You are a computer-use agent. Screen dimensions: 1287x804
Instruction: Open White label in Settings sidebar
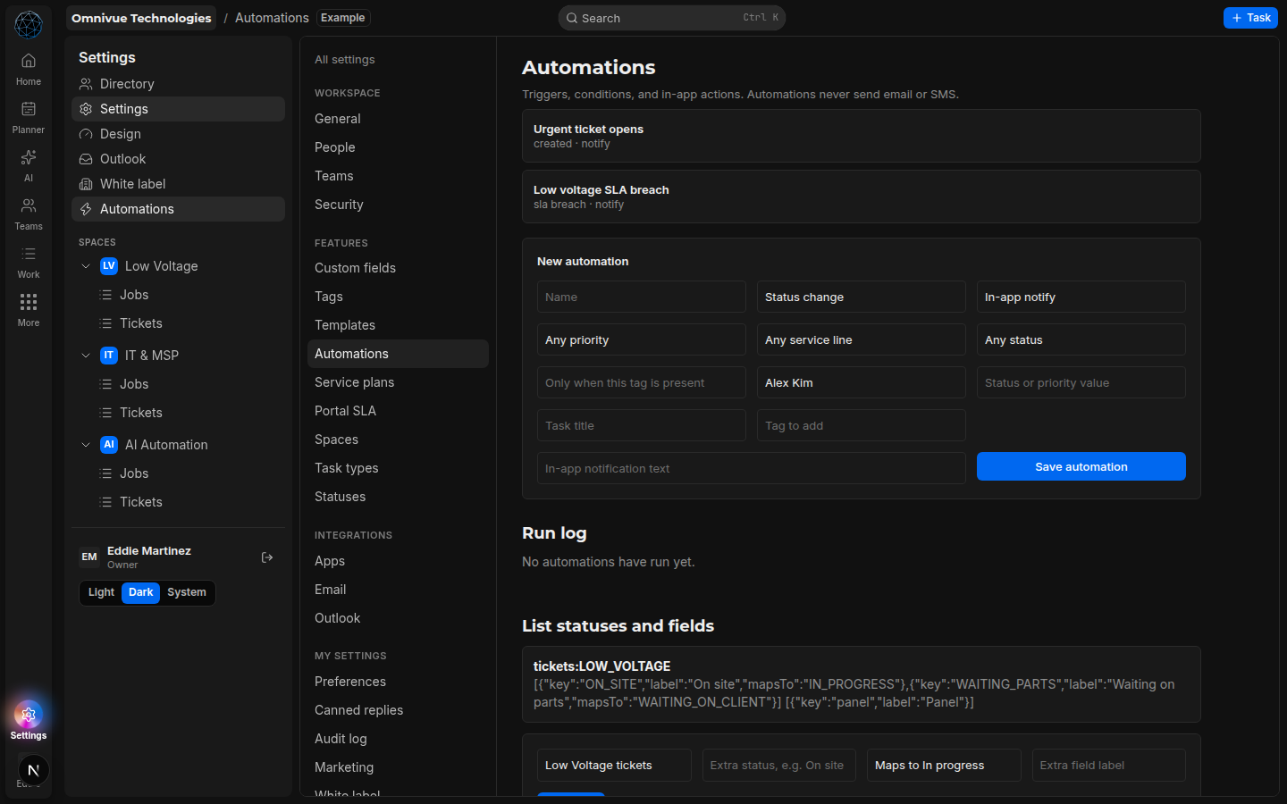pos(178,184)
